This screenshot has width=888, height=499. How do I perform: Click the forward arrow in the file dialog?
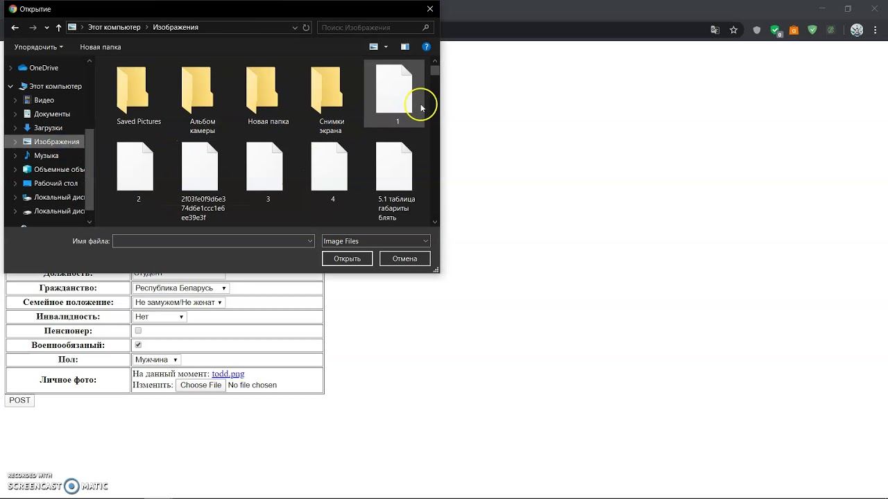point(33,28)
